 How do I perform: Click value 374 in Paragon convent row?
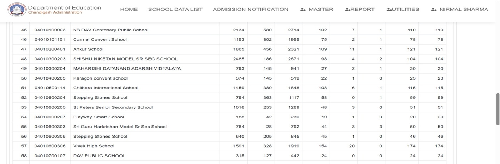point(240,78)
